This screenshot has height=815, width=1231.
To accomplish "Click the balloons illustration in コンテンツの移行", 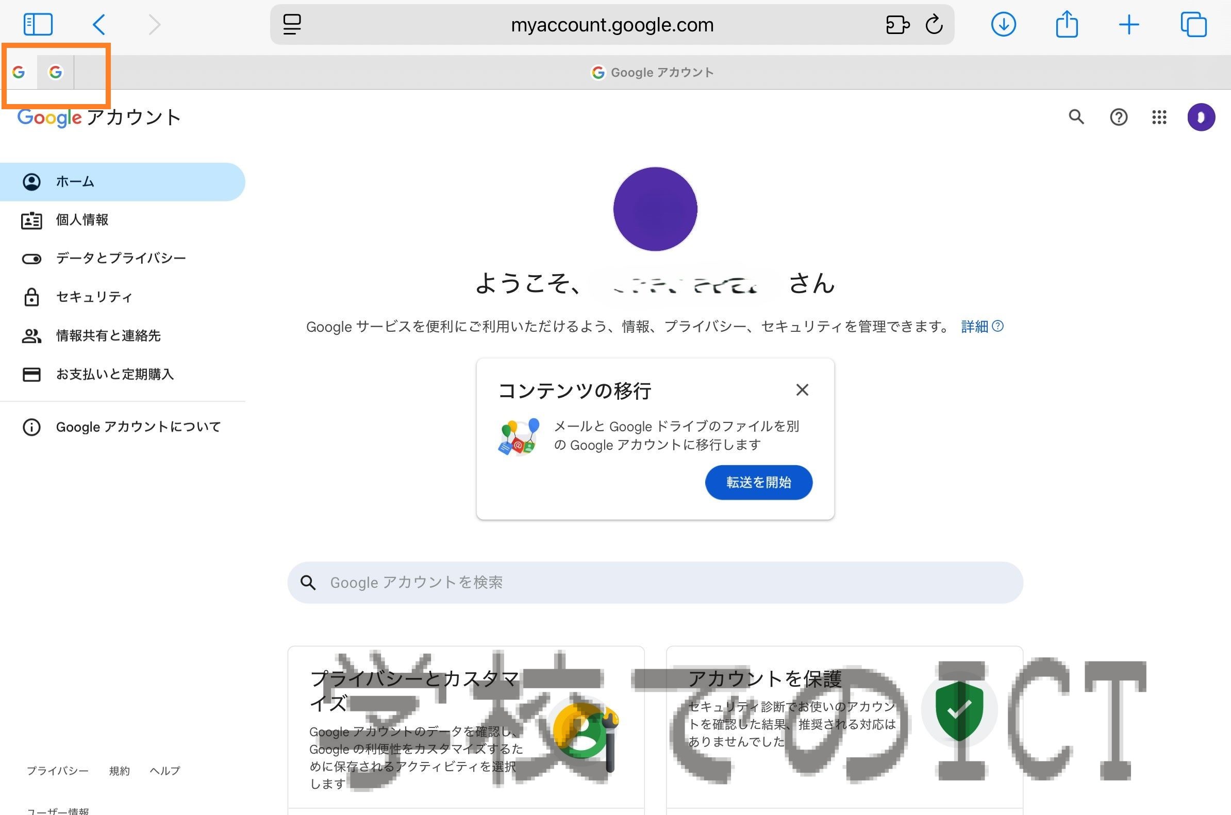I will (519, 437).
